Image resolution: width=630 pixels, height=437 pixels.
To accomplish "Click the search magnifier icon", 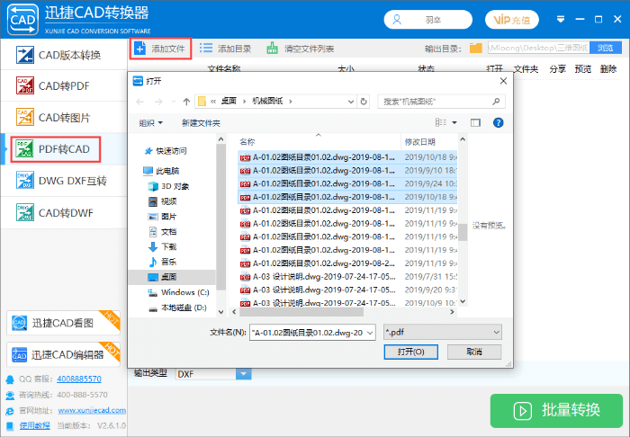I will tap(496, 102).
